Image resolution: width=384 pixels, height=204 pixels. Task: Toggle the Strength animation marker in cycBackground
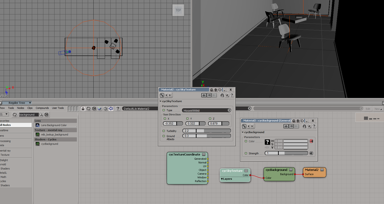pyautogui.click(x=246, y=153)
